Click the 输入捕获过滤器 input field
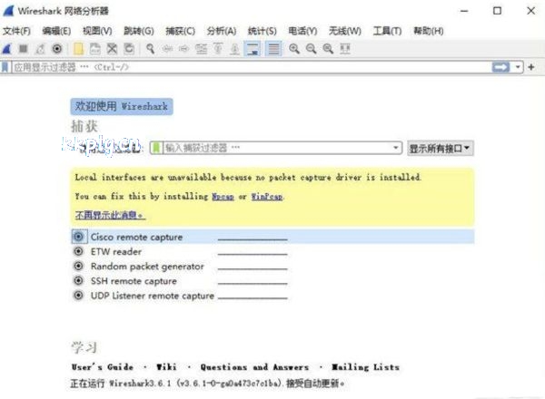Image resolution: width=545 pixels, height=399 pixels. 277,148
